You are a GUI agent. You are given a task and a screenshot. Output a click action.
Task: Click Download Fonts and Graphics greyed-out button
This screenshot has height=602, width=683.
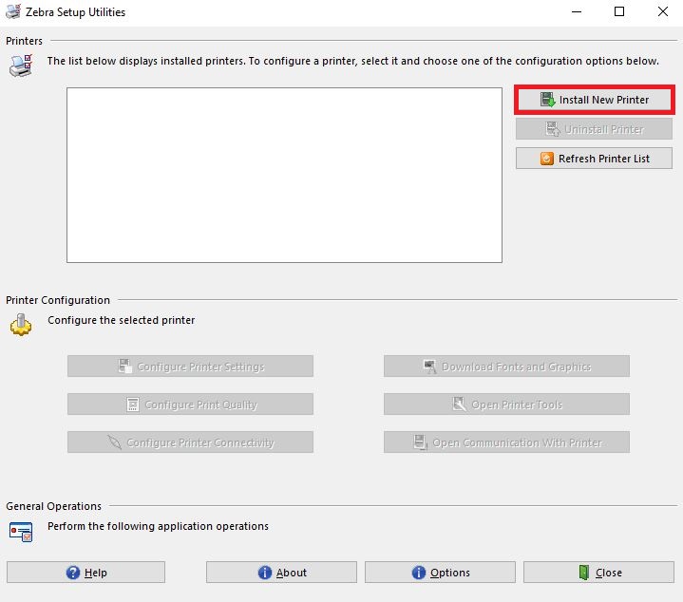[506, 367]
